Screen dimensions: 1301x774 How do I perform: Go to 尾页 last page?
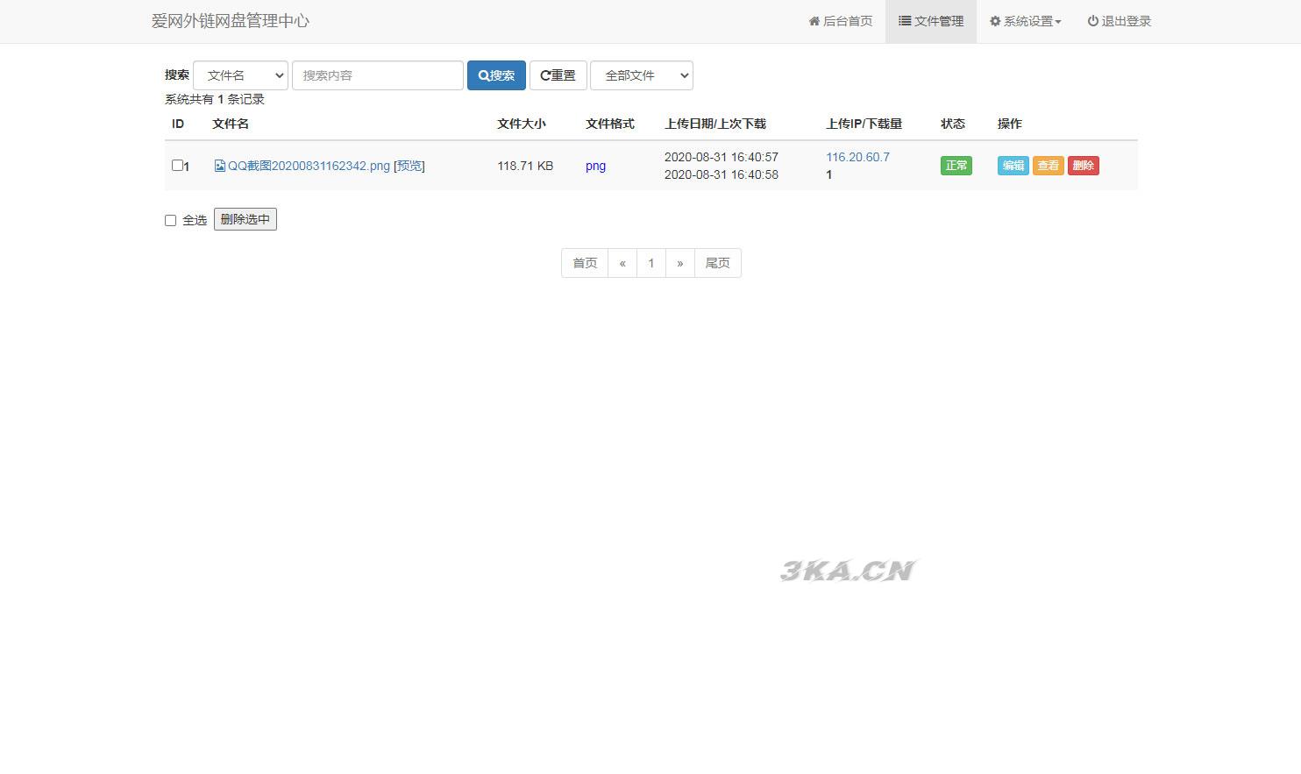pyautogui.click(x=718, y=263)
